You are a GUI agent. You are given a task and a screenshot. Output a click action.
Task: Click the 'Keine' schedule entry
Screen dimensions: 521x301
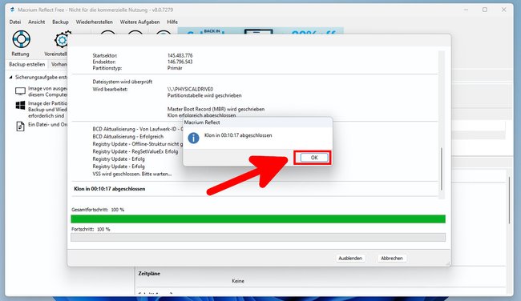pyautogui.click(x=238, y=281)
